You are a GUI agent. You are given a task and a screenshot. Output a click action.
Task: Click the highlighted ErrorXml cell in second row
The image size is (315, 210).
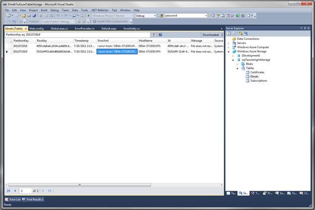tap(117, 51)
